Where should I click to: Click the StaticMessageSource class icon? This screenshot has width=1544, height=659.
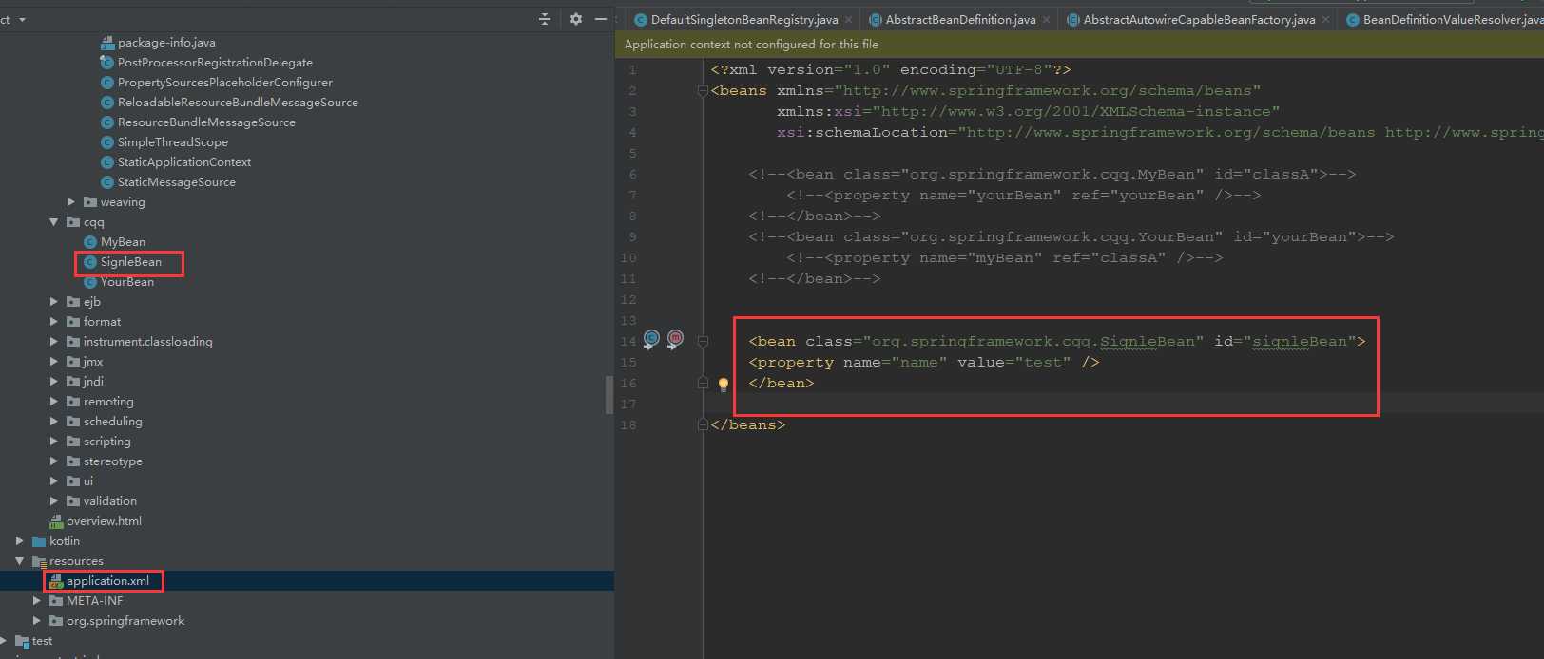point(107,182)
